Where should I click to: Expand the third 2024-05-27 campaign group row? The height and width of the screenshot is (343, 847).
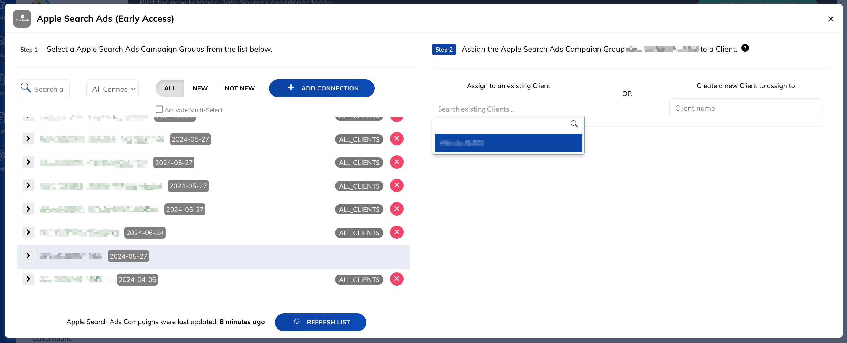[28, 186]
